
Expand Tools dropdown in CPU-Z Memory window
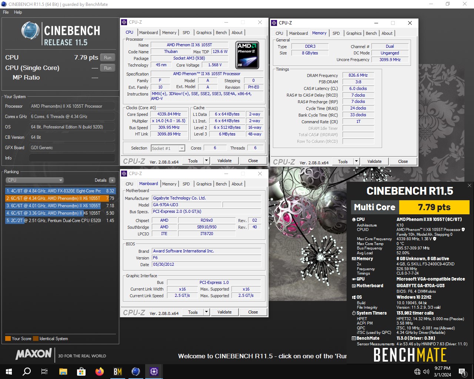point(357,161)
